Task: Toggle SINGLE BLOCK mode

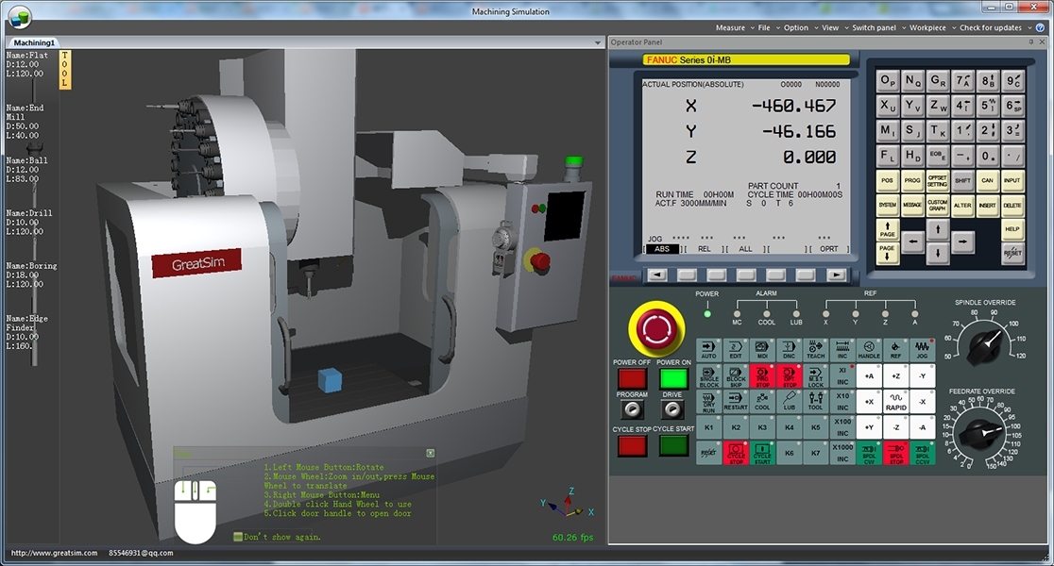Action: point(709,375)
